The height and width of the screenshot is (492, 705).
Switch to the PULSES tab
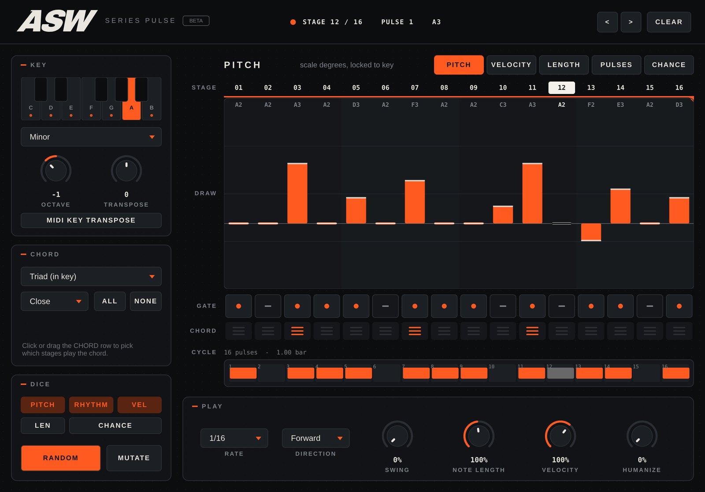[x=616, y=65]
